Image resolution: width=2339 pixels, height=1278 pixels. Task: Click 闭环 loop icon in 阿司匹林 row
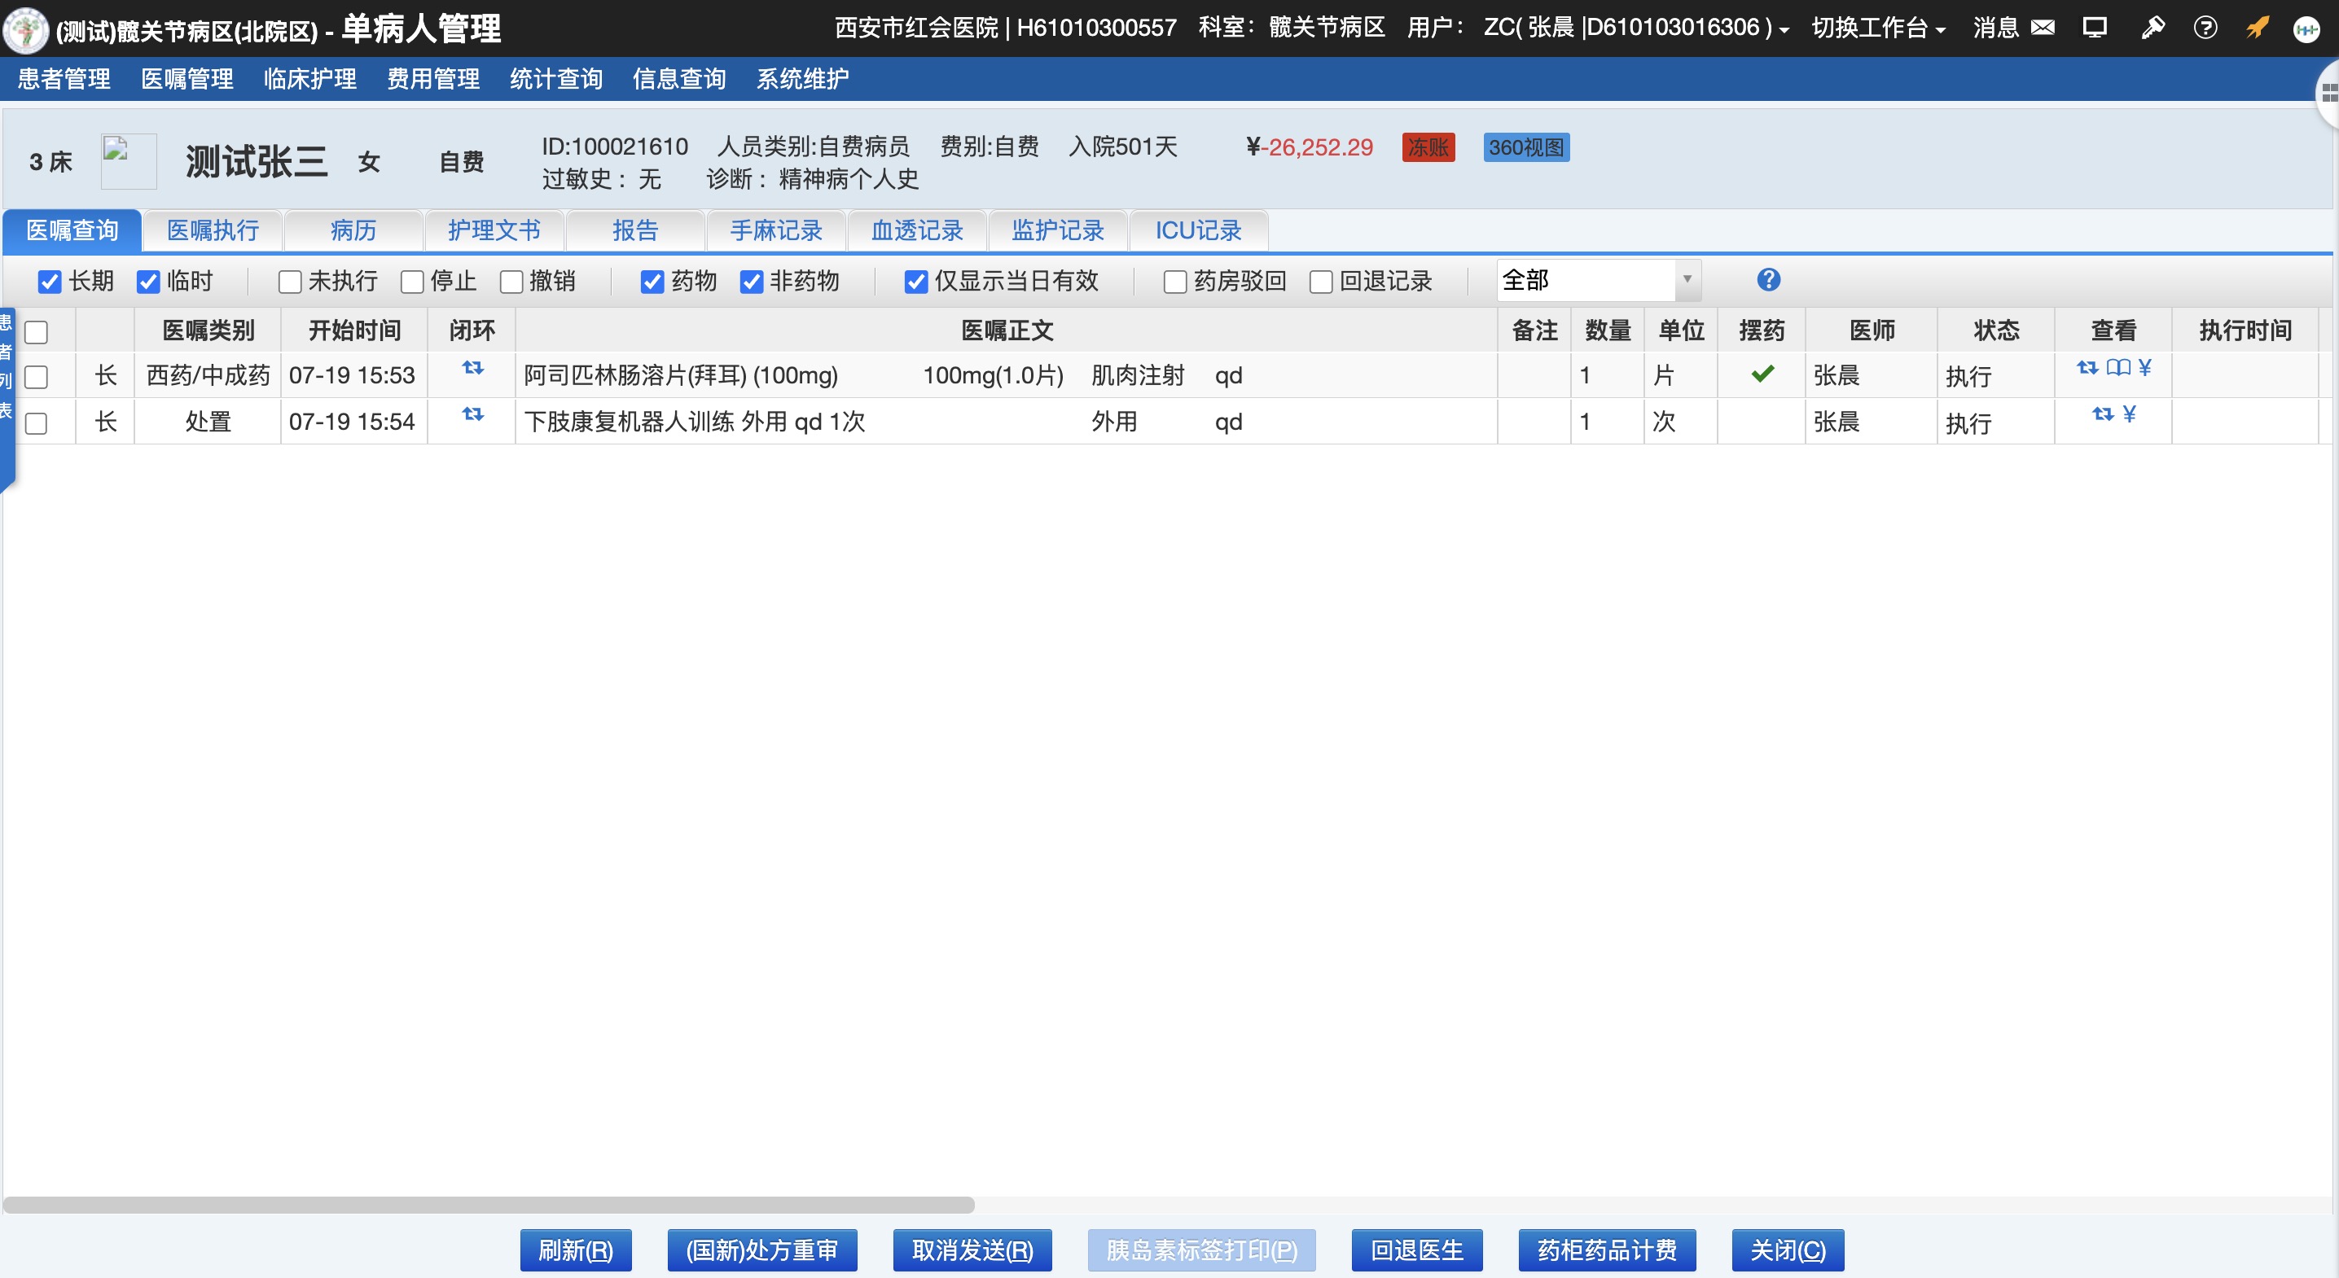click(x=473, y=368)
